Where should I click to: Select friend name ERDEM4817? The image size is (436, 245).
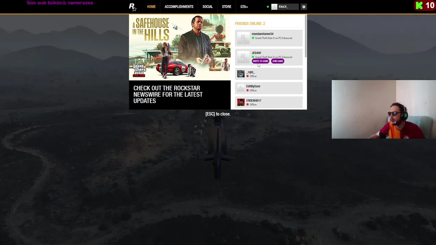254,101
